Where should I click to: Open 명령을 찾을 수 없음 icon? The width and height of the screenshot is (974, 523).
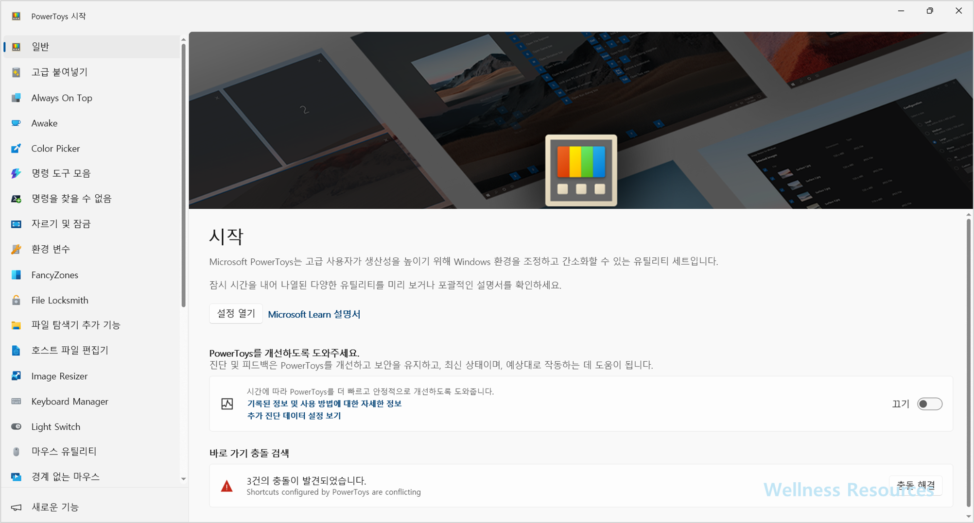click(16, 199)
